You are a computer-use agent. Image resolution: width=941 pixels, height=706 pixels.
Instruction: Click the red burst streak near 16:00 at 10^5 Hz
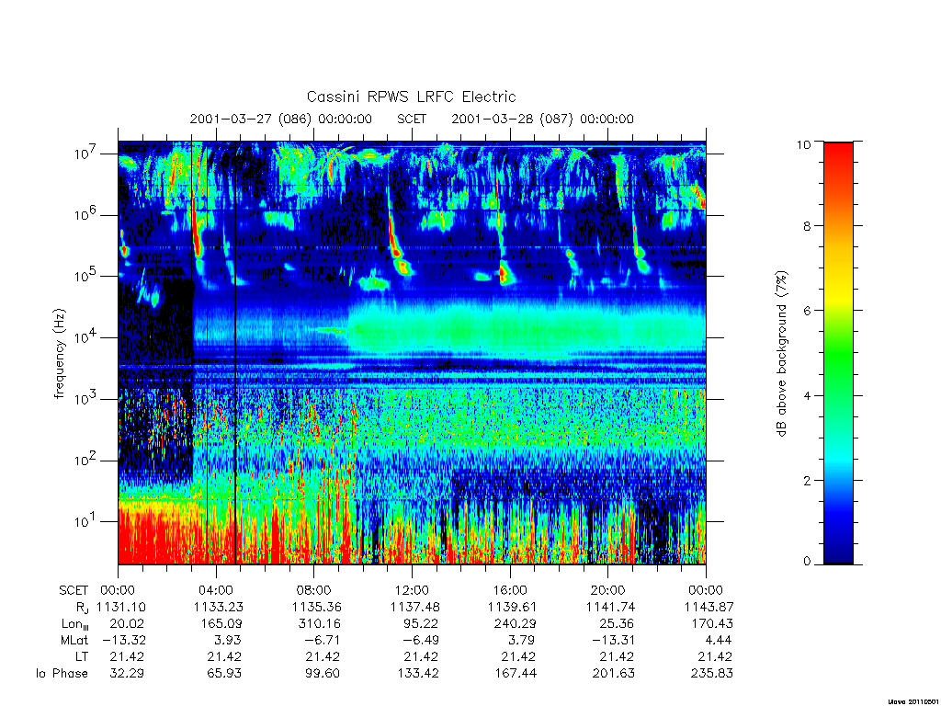pos(503,273)
